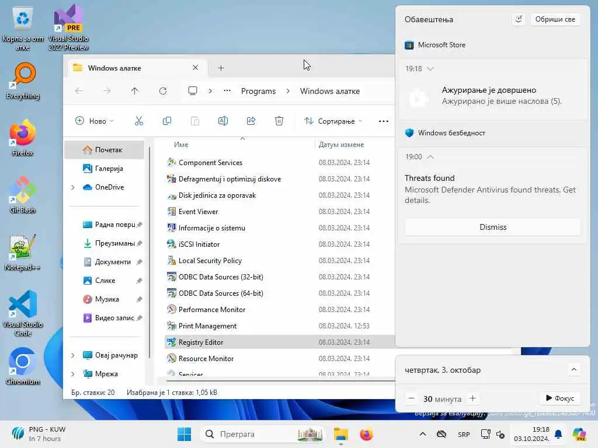Click the This PC monitor icon in the address bar
Image resolution: width=598 pixels, height=448 pixels.
tap(193, 90)
